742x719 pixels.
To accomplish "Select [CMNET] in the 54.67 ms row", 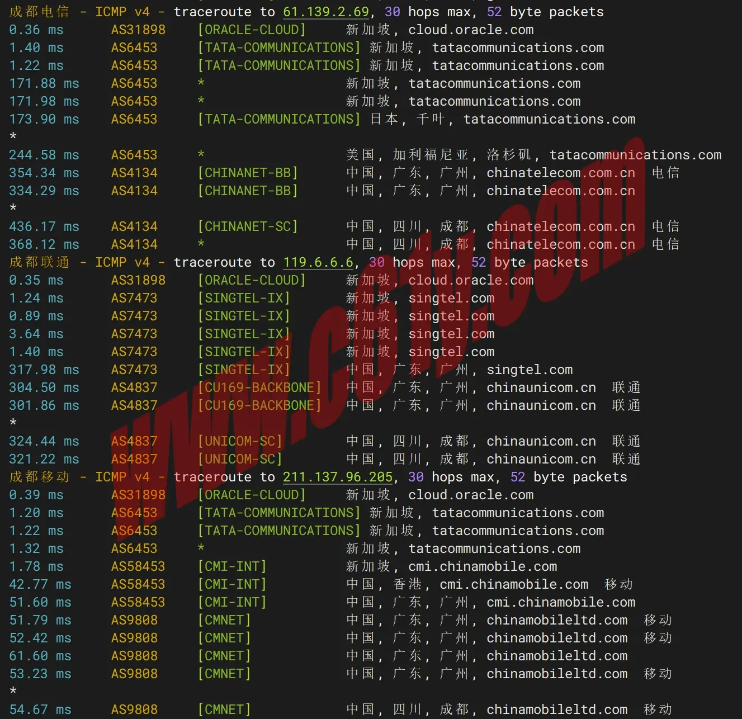I will point(224,709).
